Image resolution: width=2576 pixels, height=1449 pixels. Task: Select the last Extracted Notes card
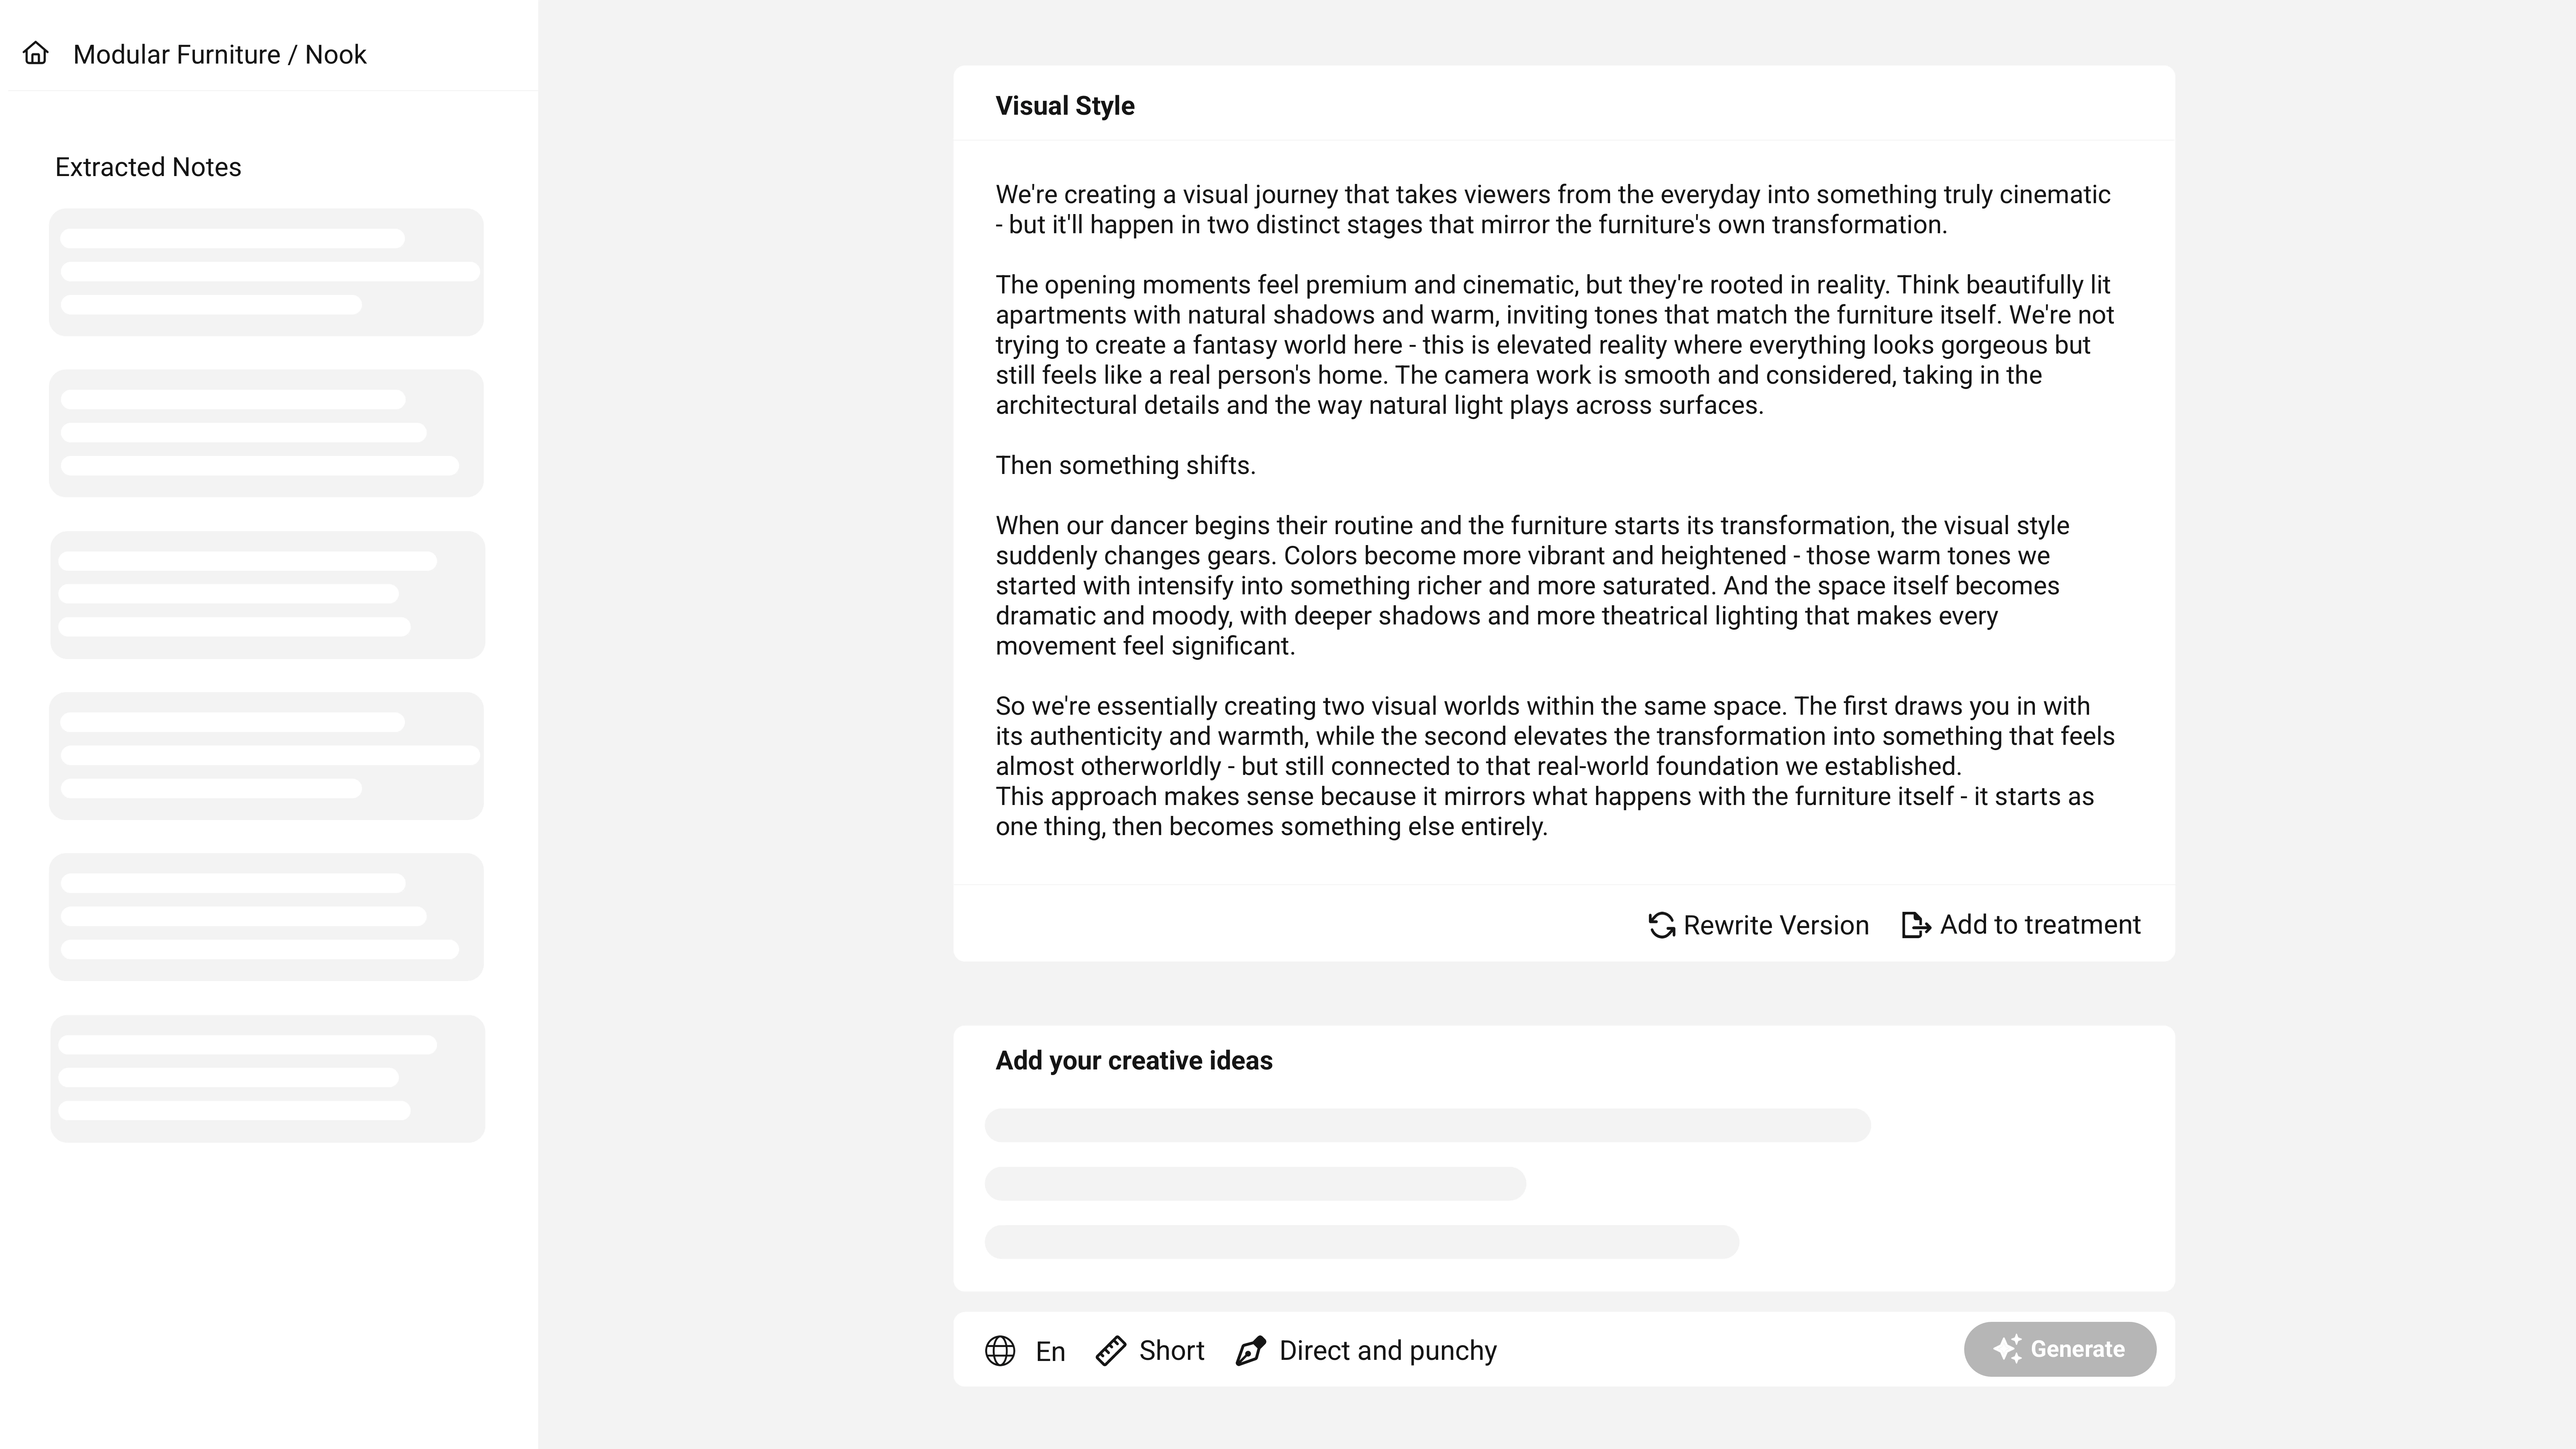[x=266, y=1078]
